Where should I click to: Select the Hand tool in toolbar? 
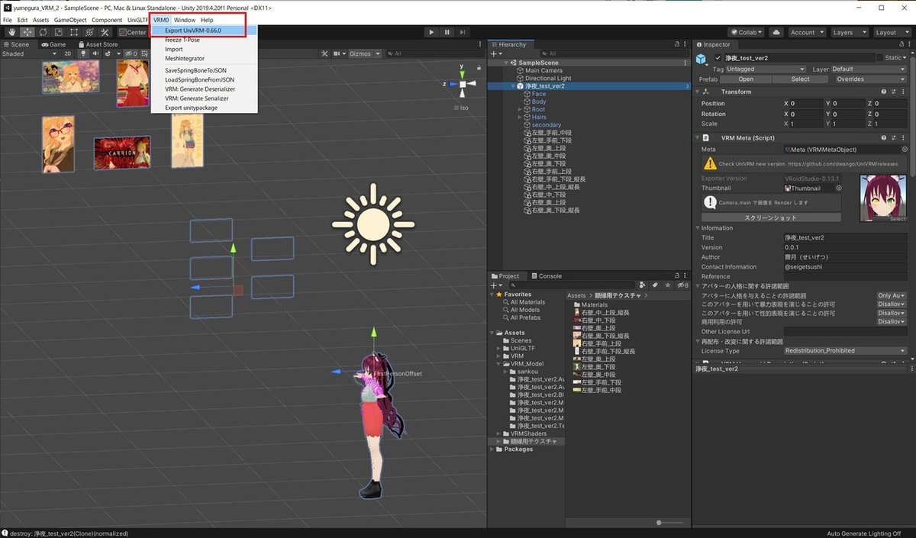[x=12, y=32]
